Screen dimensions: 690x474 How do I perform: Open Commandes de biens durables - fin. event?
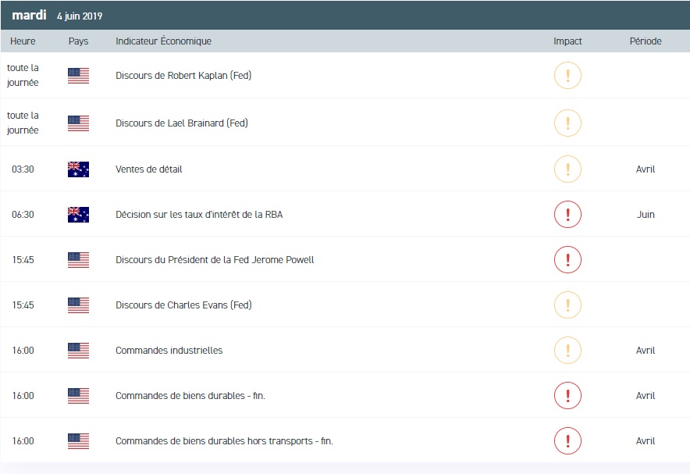(x=190, y=396)
